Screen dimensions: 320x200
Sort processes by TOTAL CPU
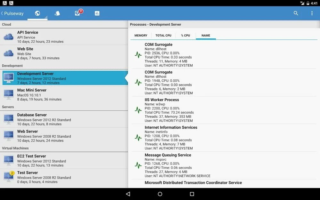pos(163,36)
